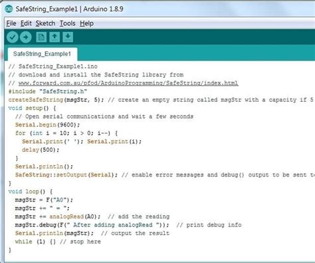315x263 pixels.
Task: Click the Verify checkmark button
Action: (x=12, y=37)
